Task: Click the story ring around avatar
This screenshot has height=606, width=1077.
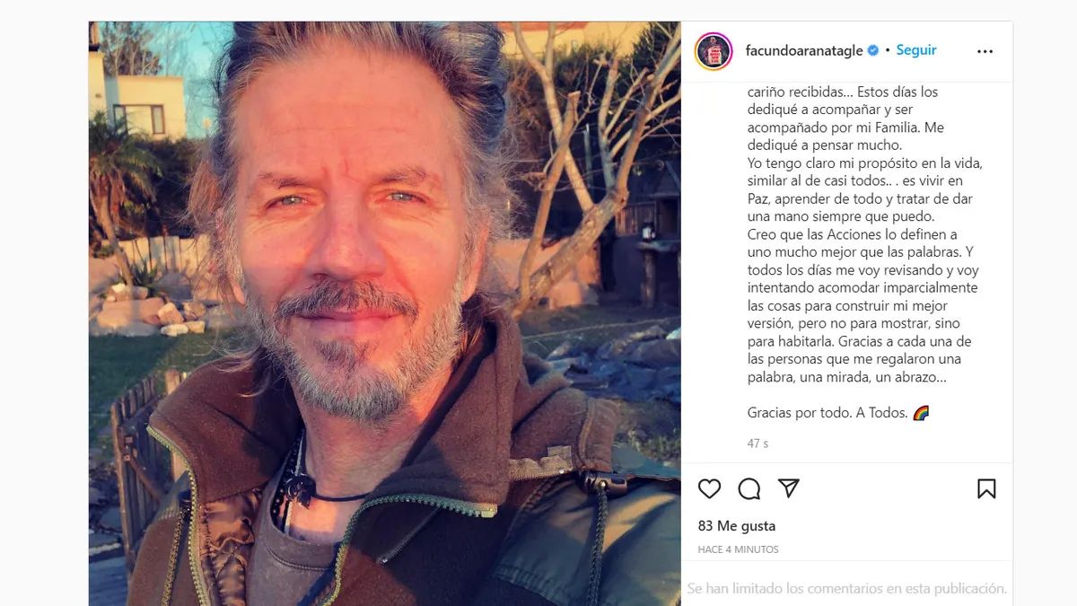Action: point(714,51)
